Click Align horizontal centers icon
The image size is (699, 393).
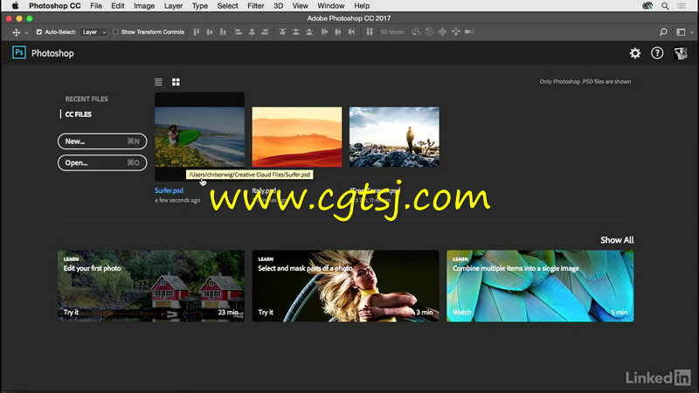252,32
